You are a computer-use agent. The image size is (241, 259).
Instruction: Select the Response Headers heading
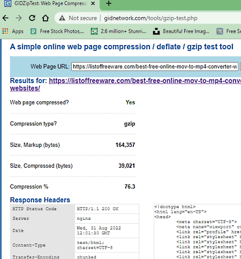[x=40, y=200]
